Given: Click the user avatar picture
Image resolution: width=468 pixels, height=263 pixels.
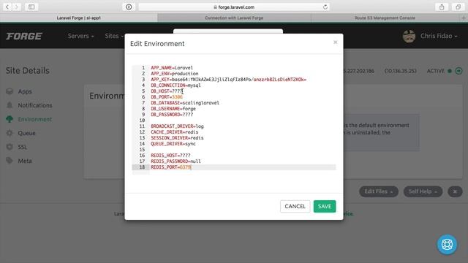Looking at the screenshot, I should [x=409, y=36].
